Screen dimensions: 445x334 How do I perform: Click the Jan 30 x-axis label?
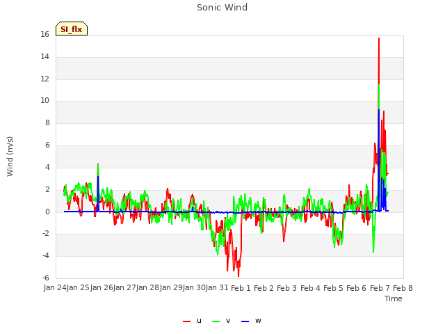pyautogui.click(x=194, y=287)
